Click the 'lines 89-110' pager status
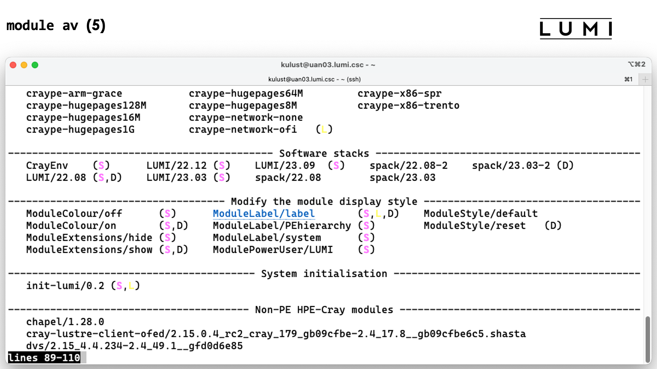Screen dimensions: 657x369 (44, 358)
